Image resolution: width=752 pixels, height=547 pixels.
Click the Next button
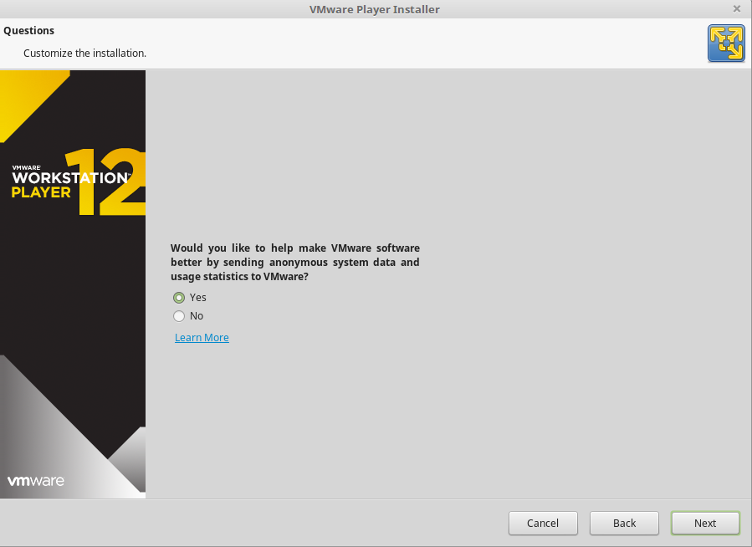click(705, 523)
